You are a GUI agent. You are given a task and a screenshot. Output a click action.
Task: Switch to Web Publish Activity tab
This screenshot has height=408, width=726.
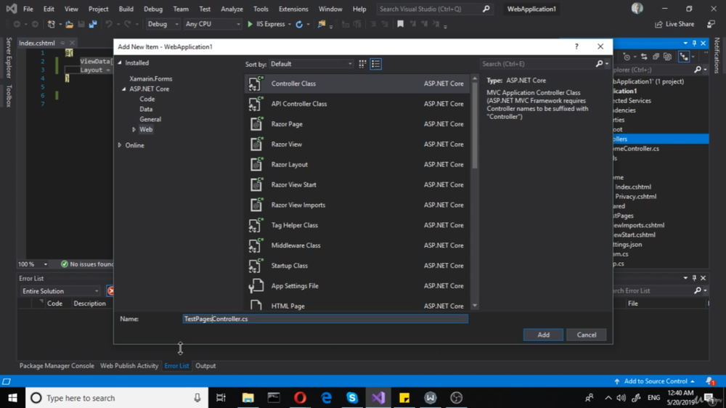(129, 366)
